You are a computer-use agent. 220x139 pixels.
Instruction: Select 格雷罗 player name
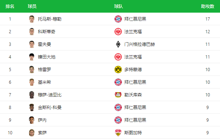pyautogui.click(x=45, y=69)
